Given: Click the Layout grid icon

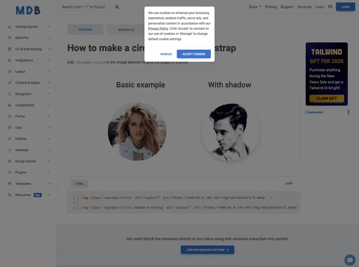Looking at the screenshot, I should 9,71.
